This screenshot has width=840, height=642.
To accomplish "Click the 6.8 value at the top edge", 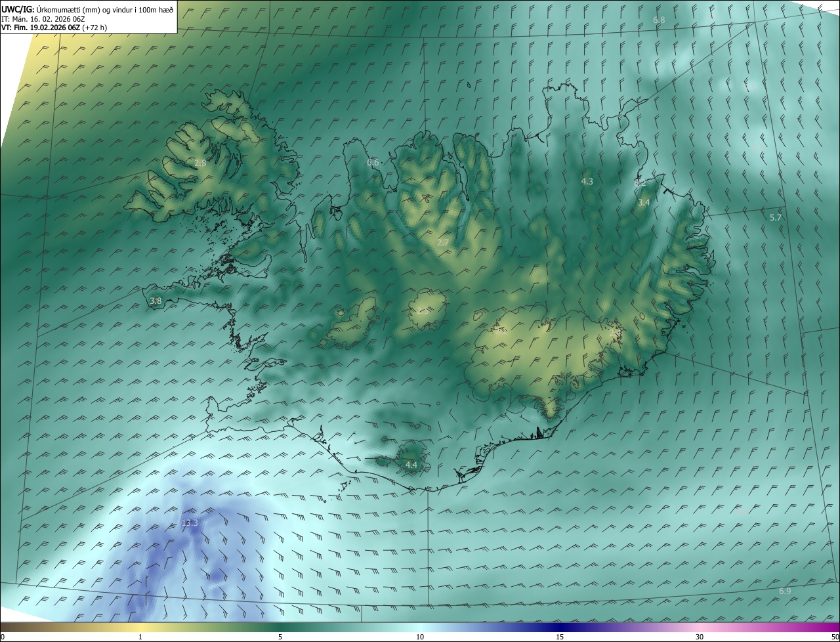I will coord(659,20).
